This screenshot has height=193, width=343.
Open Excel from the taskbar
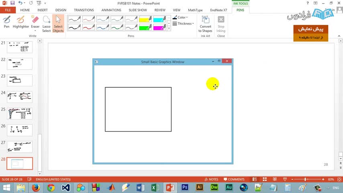point(155,188)
